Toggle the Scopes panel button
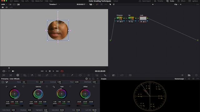200x112 pixels. coord(189,75)
